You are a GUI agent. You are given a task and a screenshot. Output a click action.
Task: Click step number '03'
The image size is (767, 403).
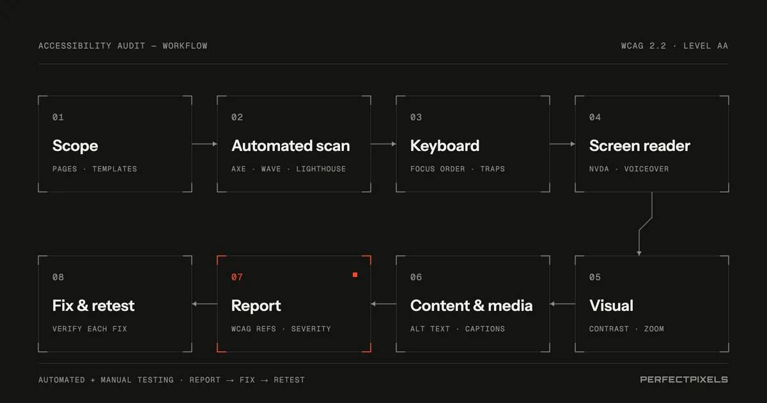(416, 117)
